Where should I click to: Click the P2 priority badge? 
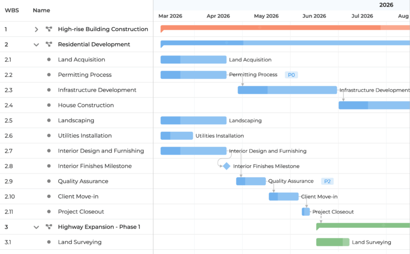(327, 181)
